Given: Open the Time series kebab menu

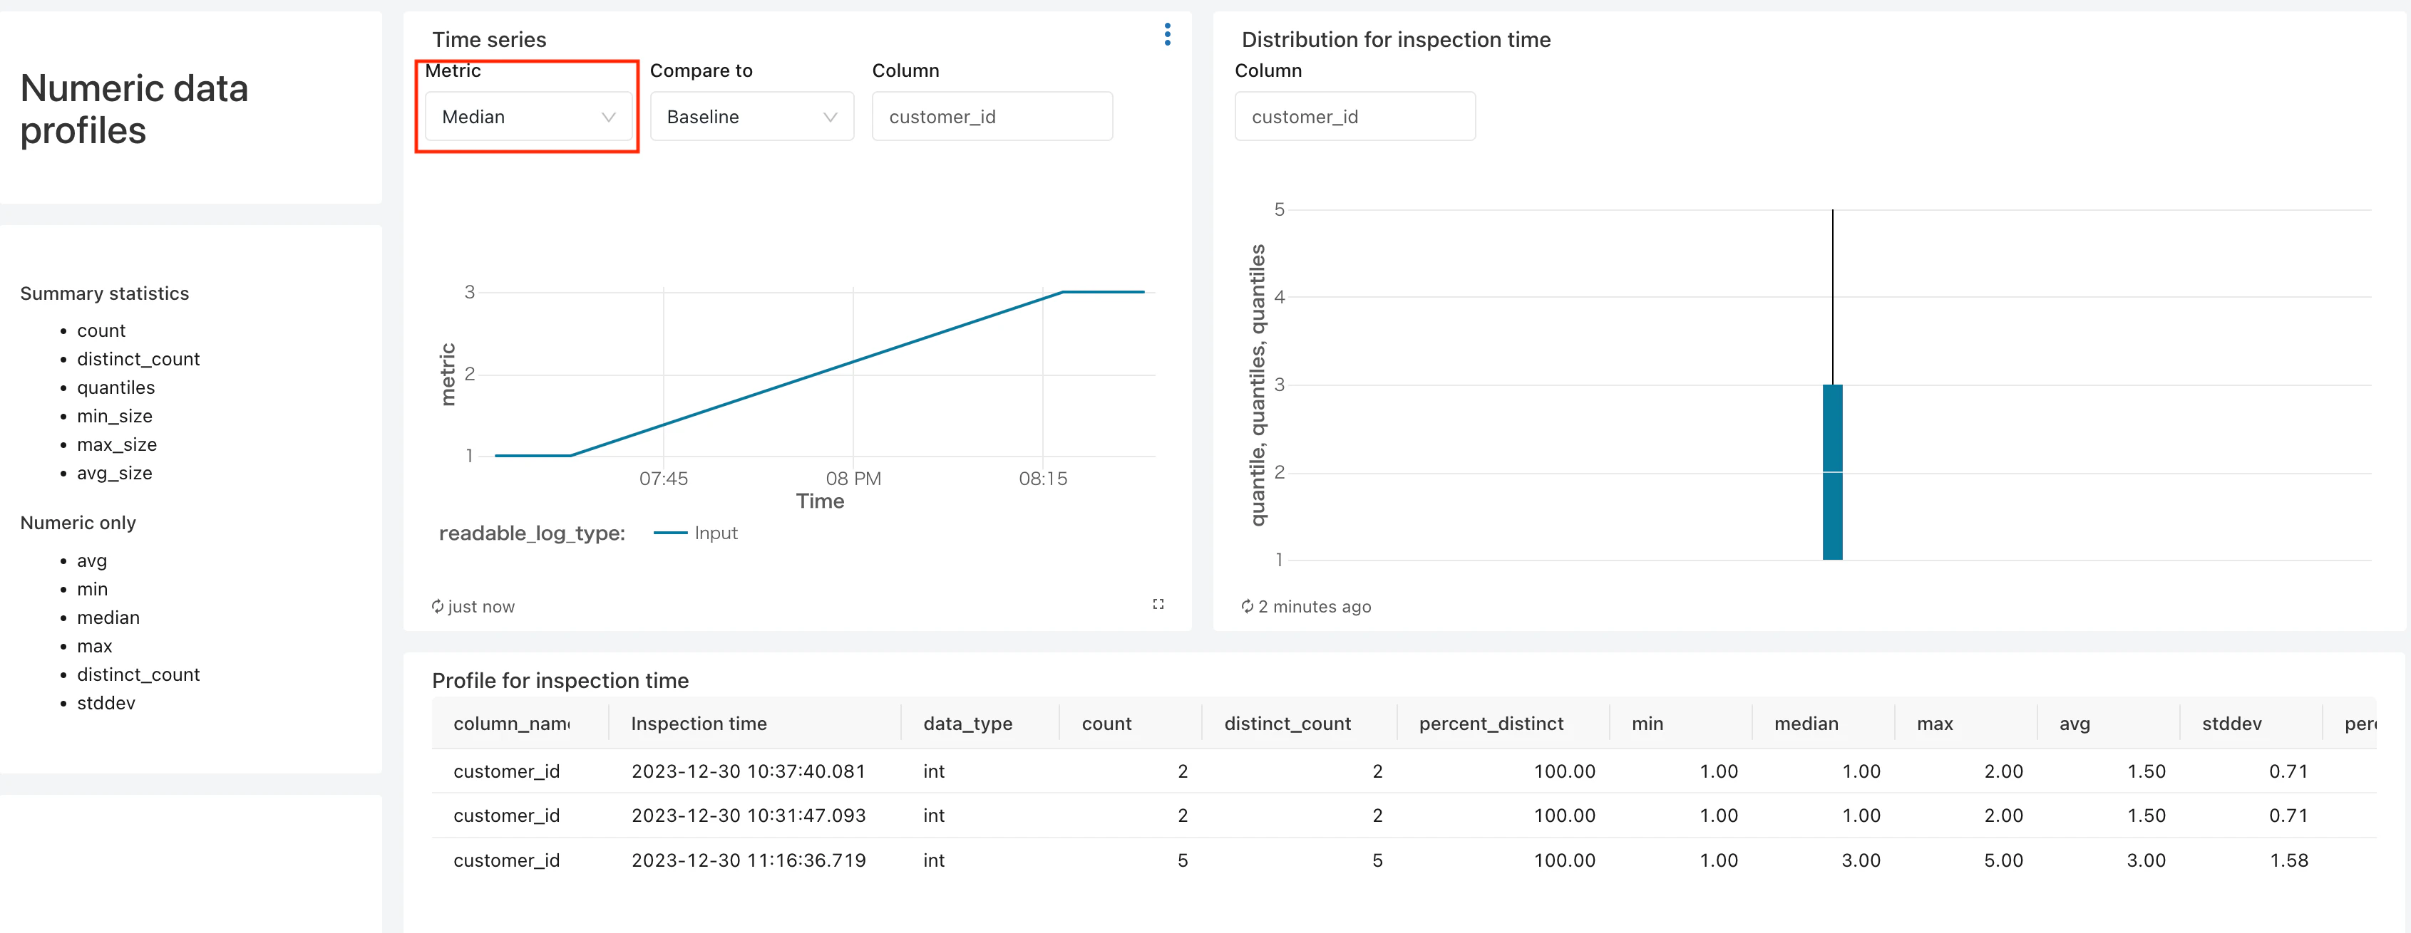Looking at the screenshot, I should coord(1166,35).
